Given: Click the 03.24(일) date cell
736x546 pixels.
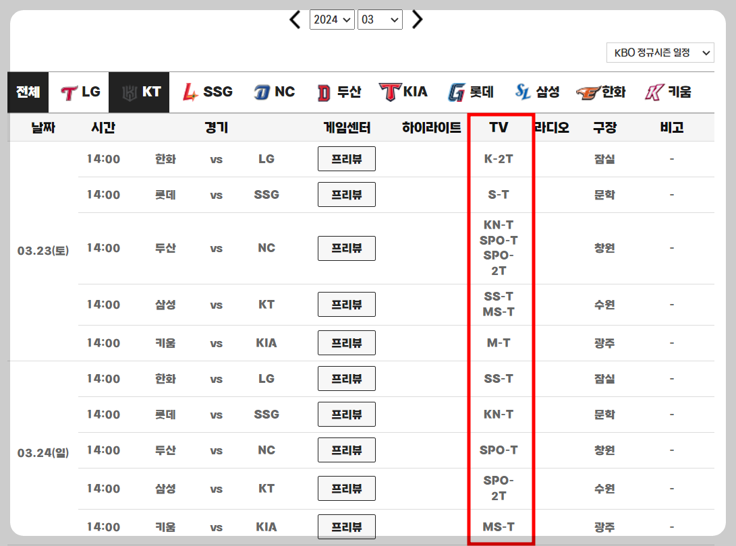Looking at the screenshot, I should (x=43, y=453).
